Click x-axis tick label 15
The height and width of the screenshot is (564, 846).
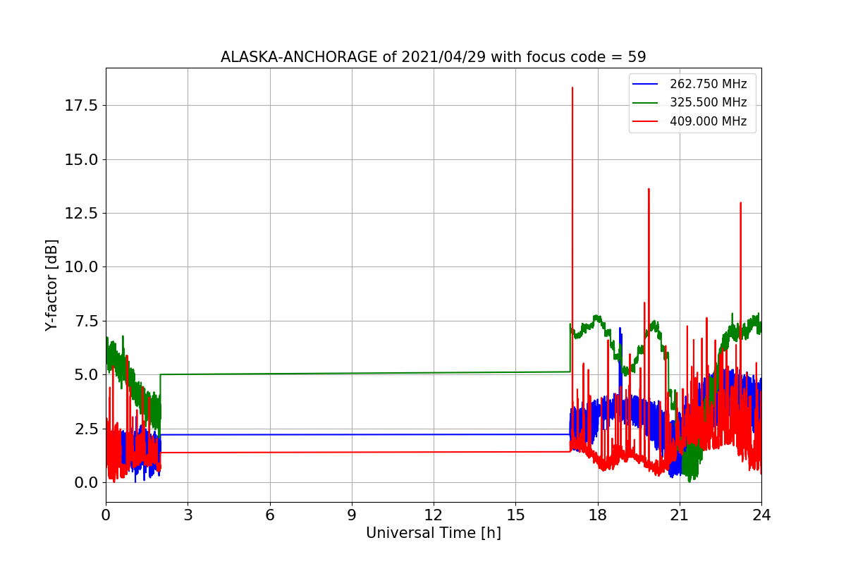click(515, 515)
